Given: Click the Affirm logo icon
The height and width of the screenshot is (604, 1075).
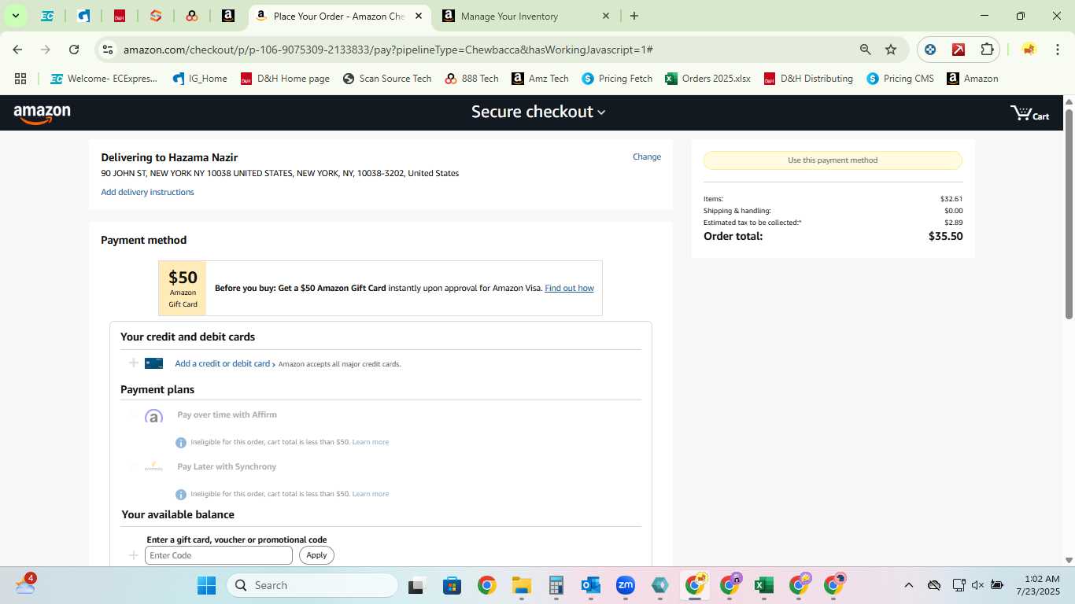Looking at the screenshot, I should coord(154,416).
